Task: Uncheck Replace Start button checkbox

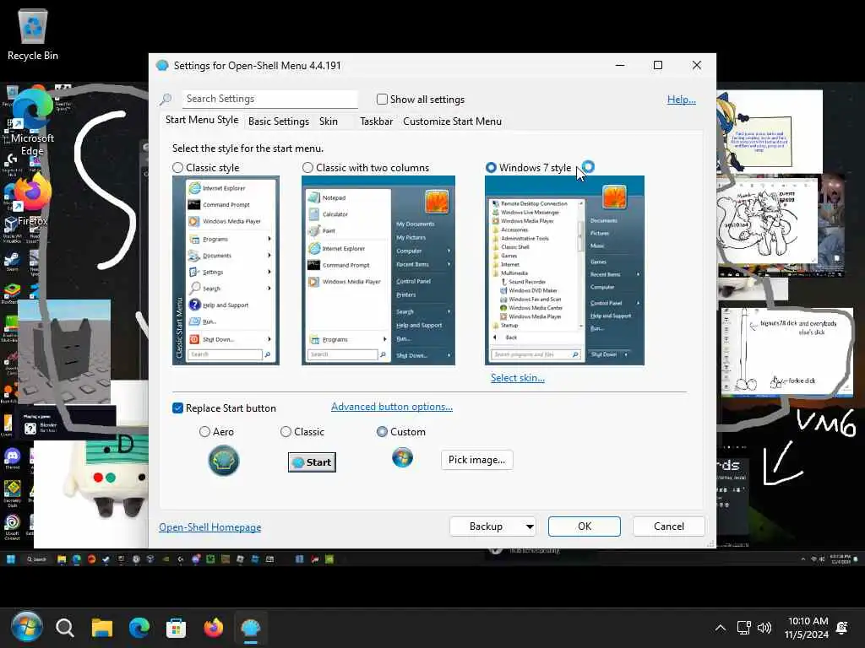Action: 177,408
